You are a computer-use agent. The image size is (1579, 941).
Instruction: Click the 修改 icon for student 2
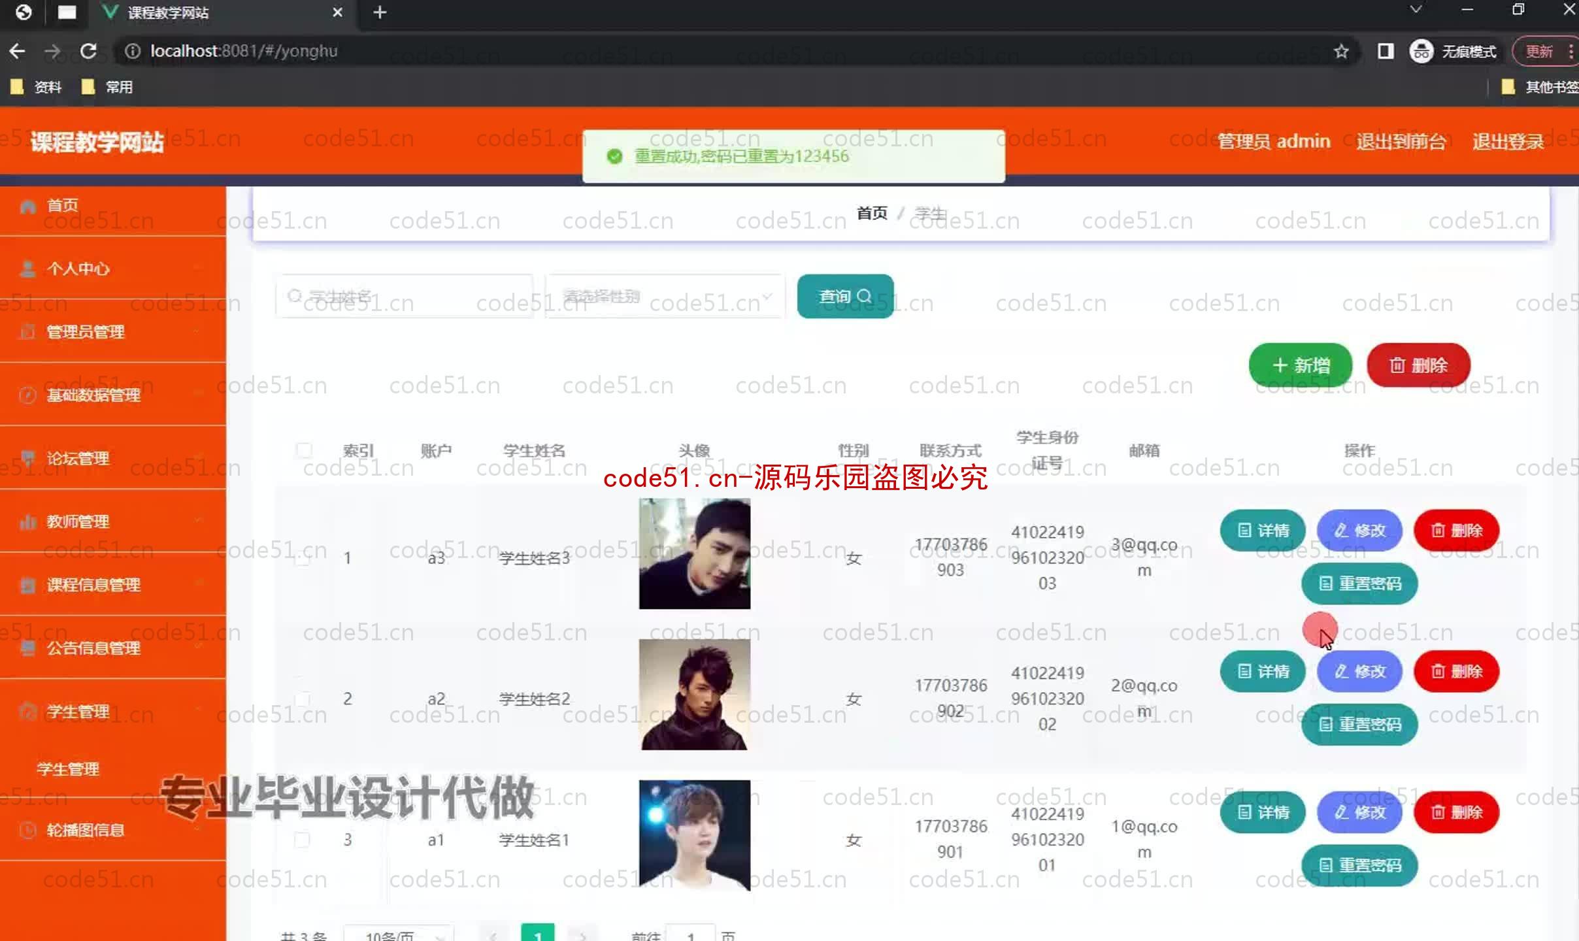1359,671
